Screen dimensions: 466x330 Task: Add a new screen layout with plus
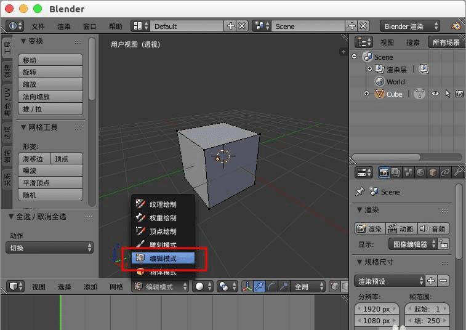pyautogui.click(x=230, y=26)
